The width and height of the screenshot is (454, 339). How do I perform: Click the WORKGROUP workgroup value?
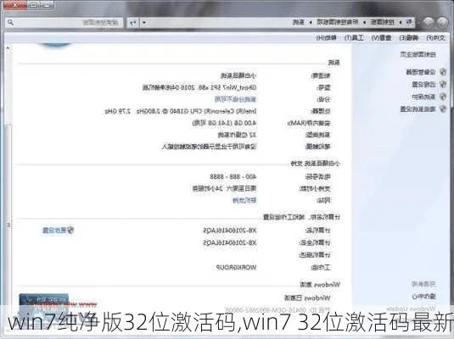[236, 268]
